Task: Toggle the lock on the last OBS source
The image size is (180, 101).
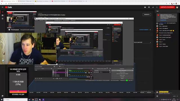Action: point(67,76)
